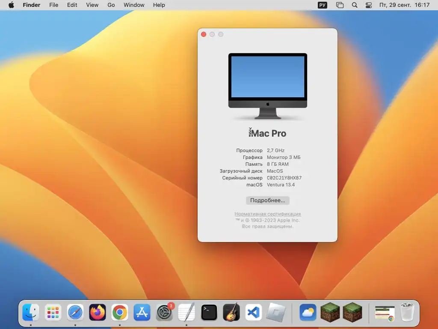Image resolution: width=438 pixels, height=329 pixels.
Task: Launch Safari from the Dock
Action: (75, 312)
